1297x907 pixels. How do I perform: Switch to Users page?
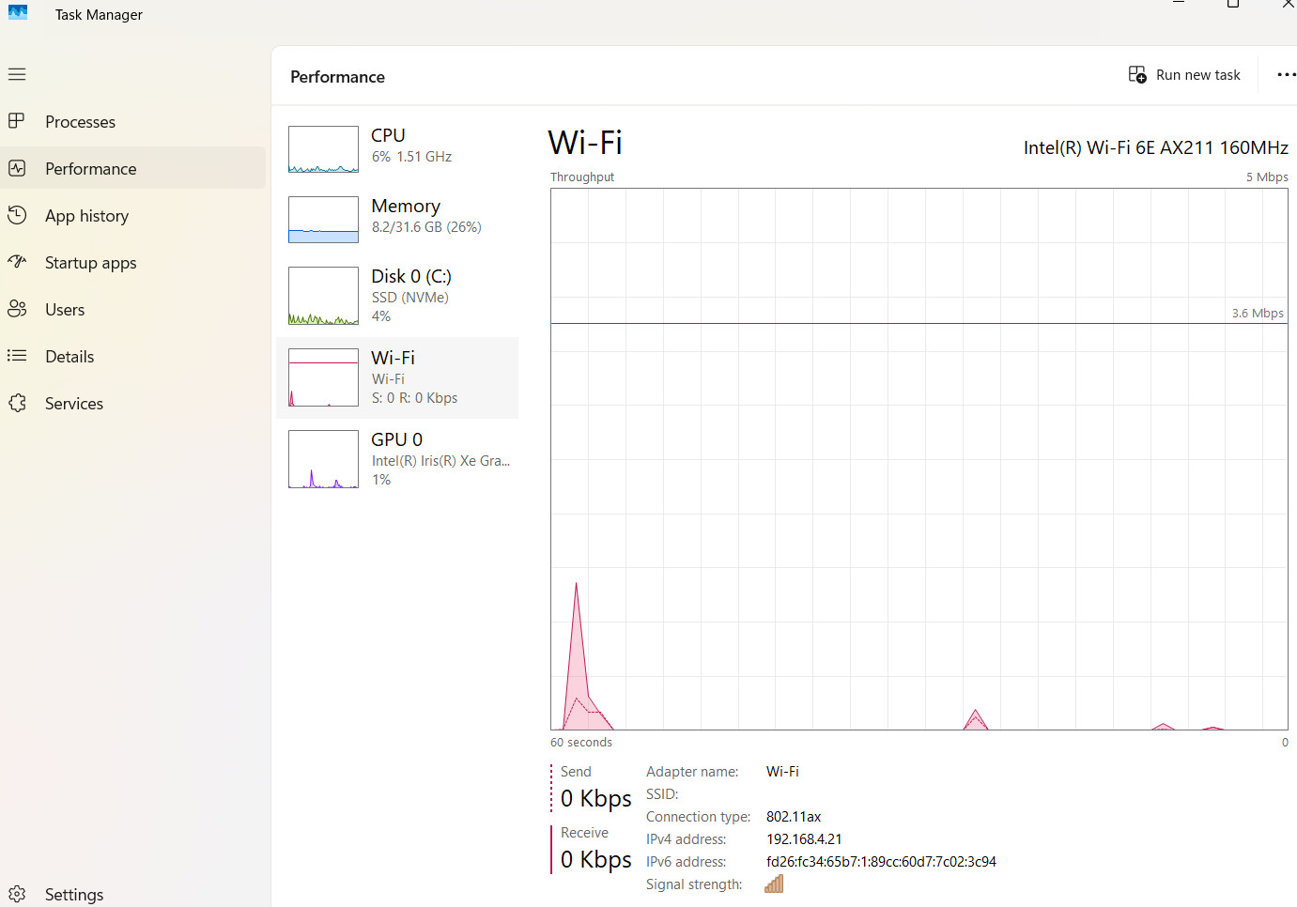[132, 309]
